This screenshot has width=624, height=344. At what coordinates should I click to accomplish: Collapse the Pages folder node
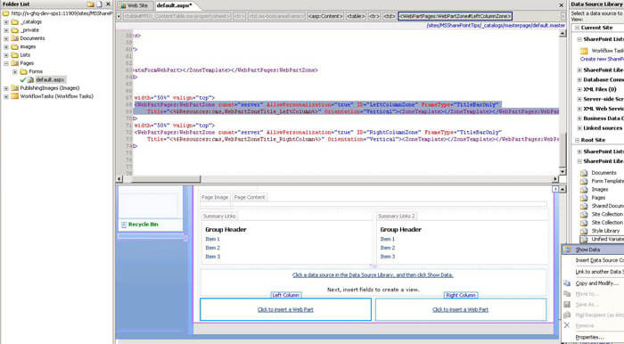(x=6, y=63)
